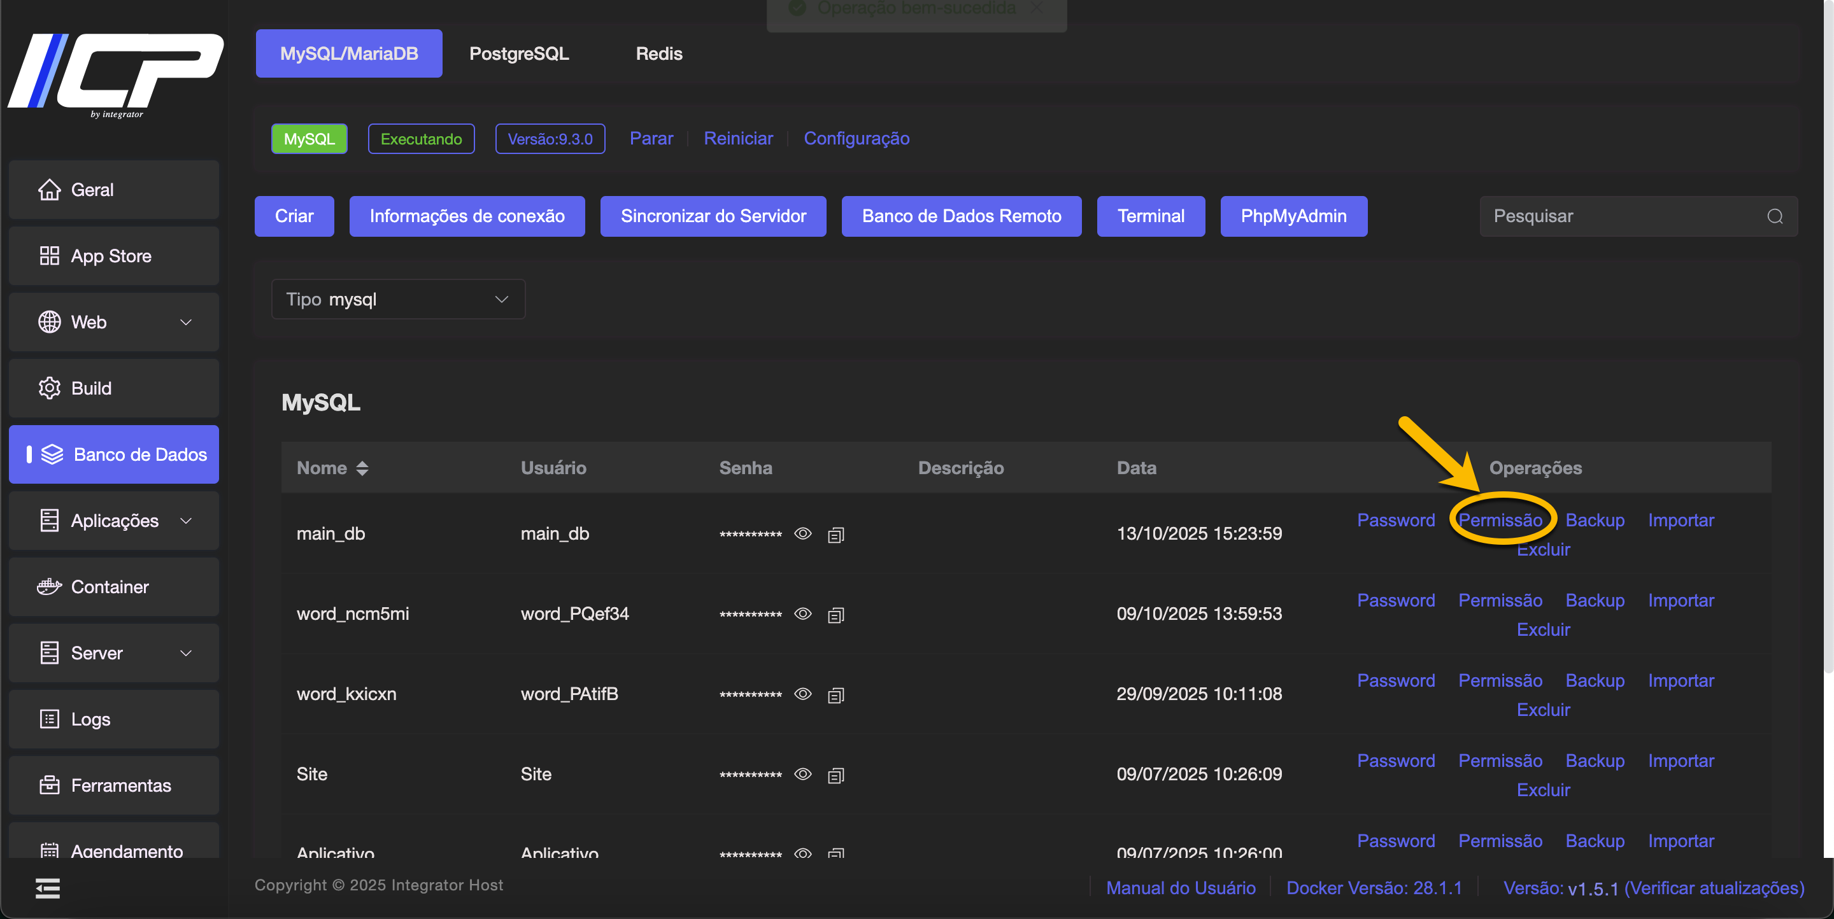Toggle Site row password visibility

(802, 774)
